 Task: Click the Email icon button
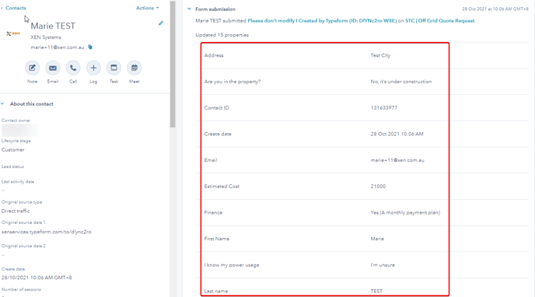point(53,68)
